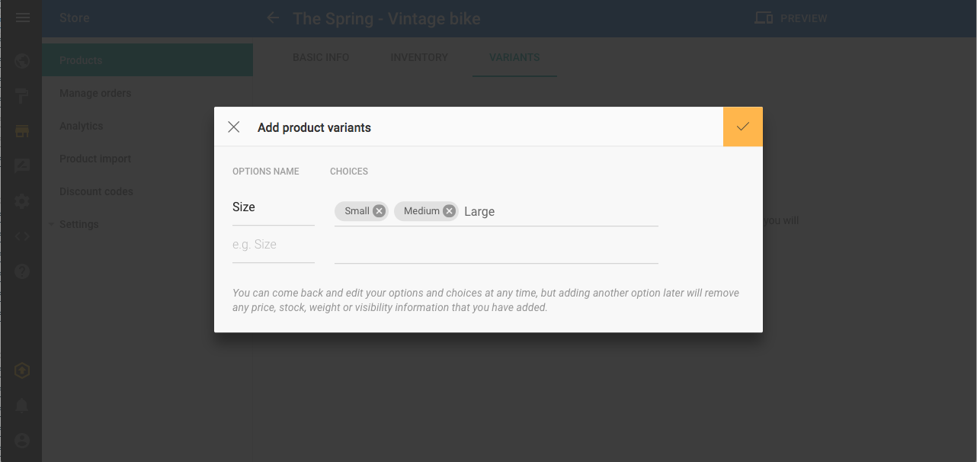This screenshot has width=977, height=462.
Task: Switch to the Basic Info tab
Action: 321,57
